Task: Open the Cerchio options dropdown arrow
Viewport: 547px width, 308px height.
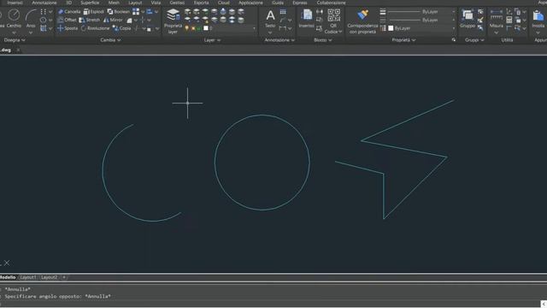Action: [14, 33]
